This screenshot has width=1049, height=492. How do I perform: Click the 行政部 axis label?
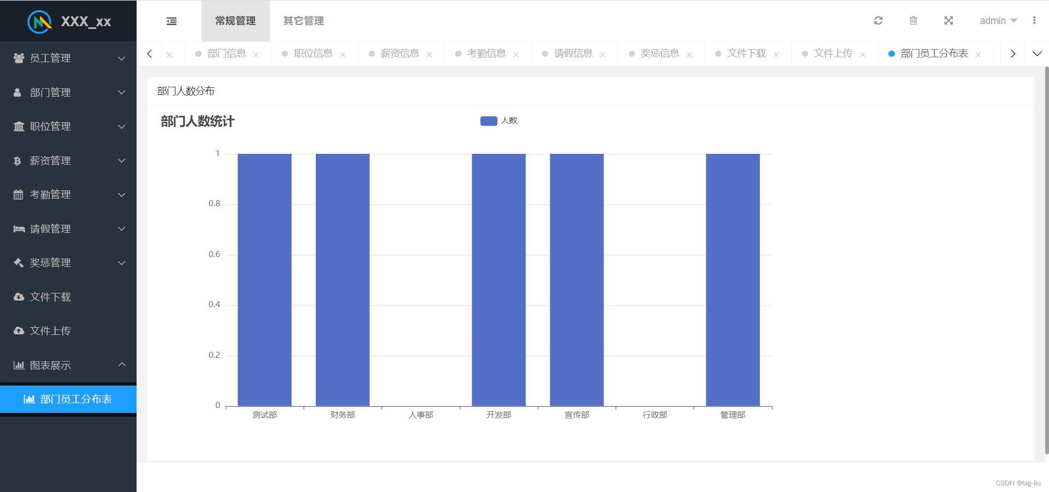point(655,415)
